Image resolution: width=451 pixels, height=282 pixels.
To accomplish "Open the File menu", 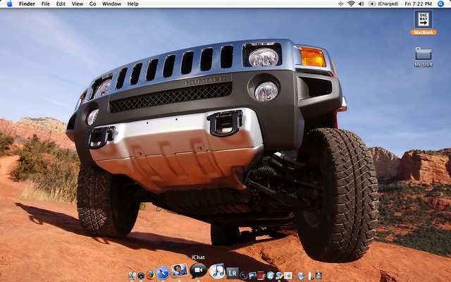I will (45, 4).
